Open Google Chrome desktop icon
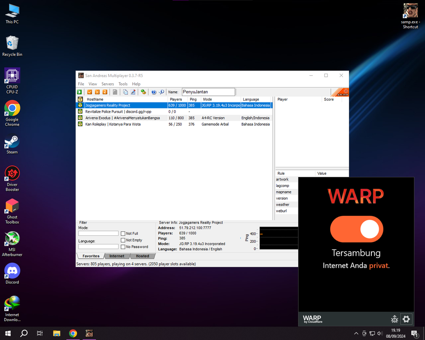This screenshot has width=425, height=340. coord(12,113)
